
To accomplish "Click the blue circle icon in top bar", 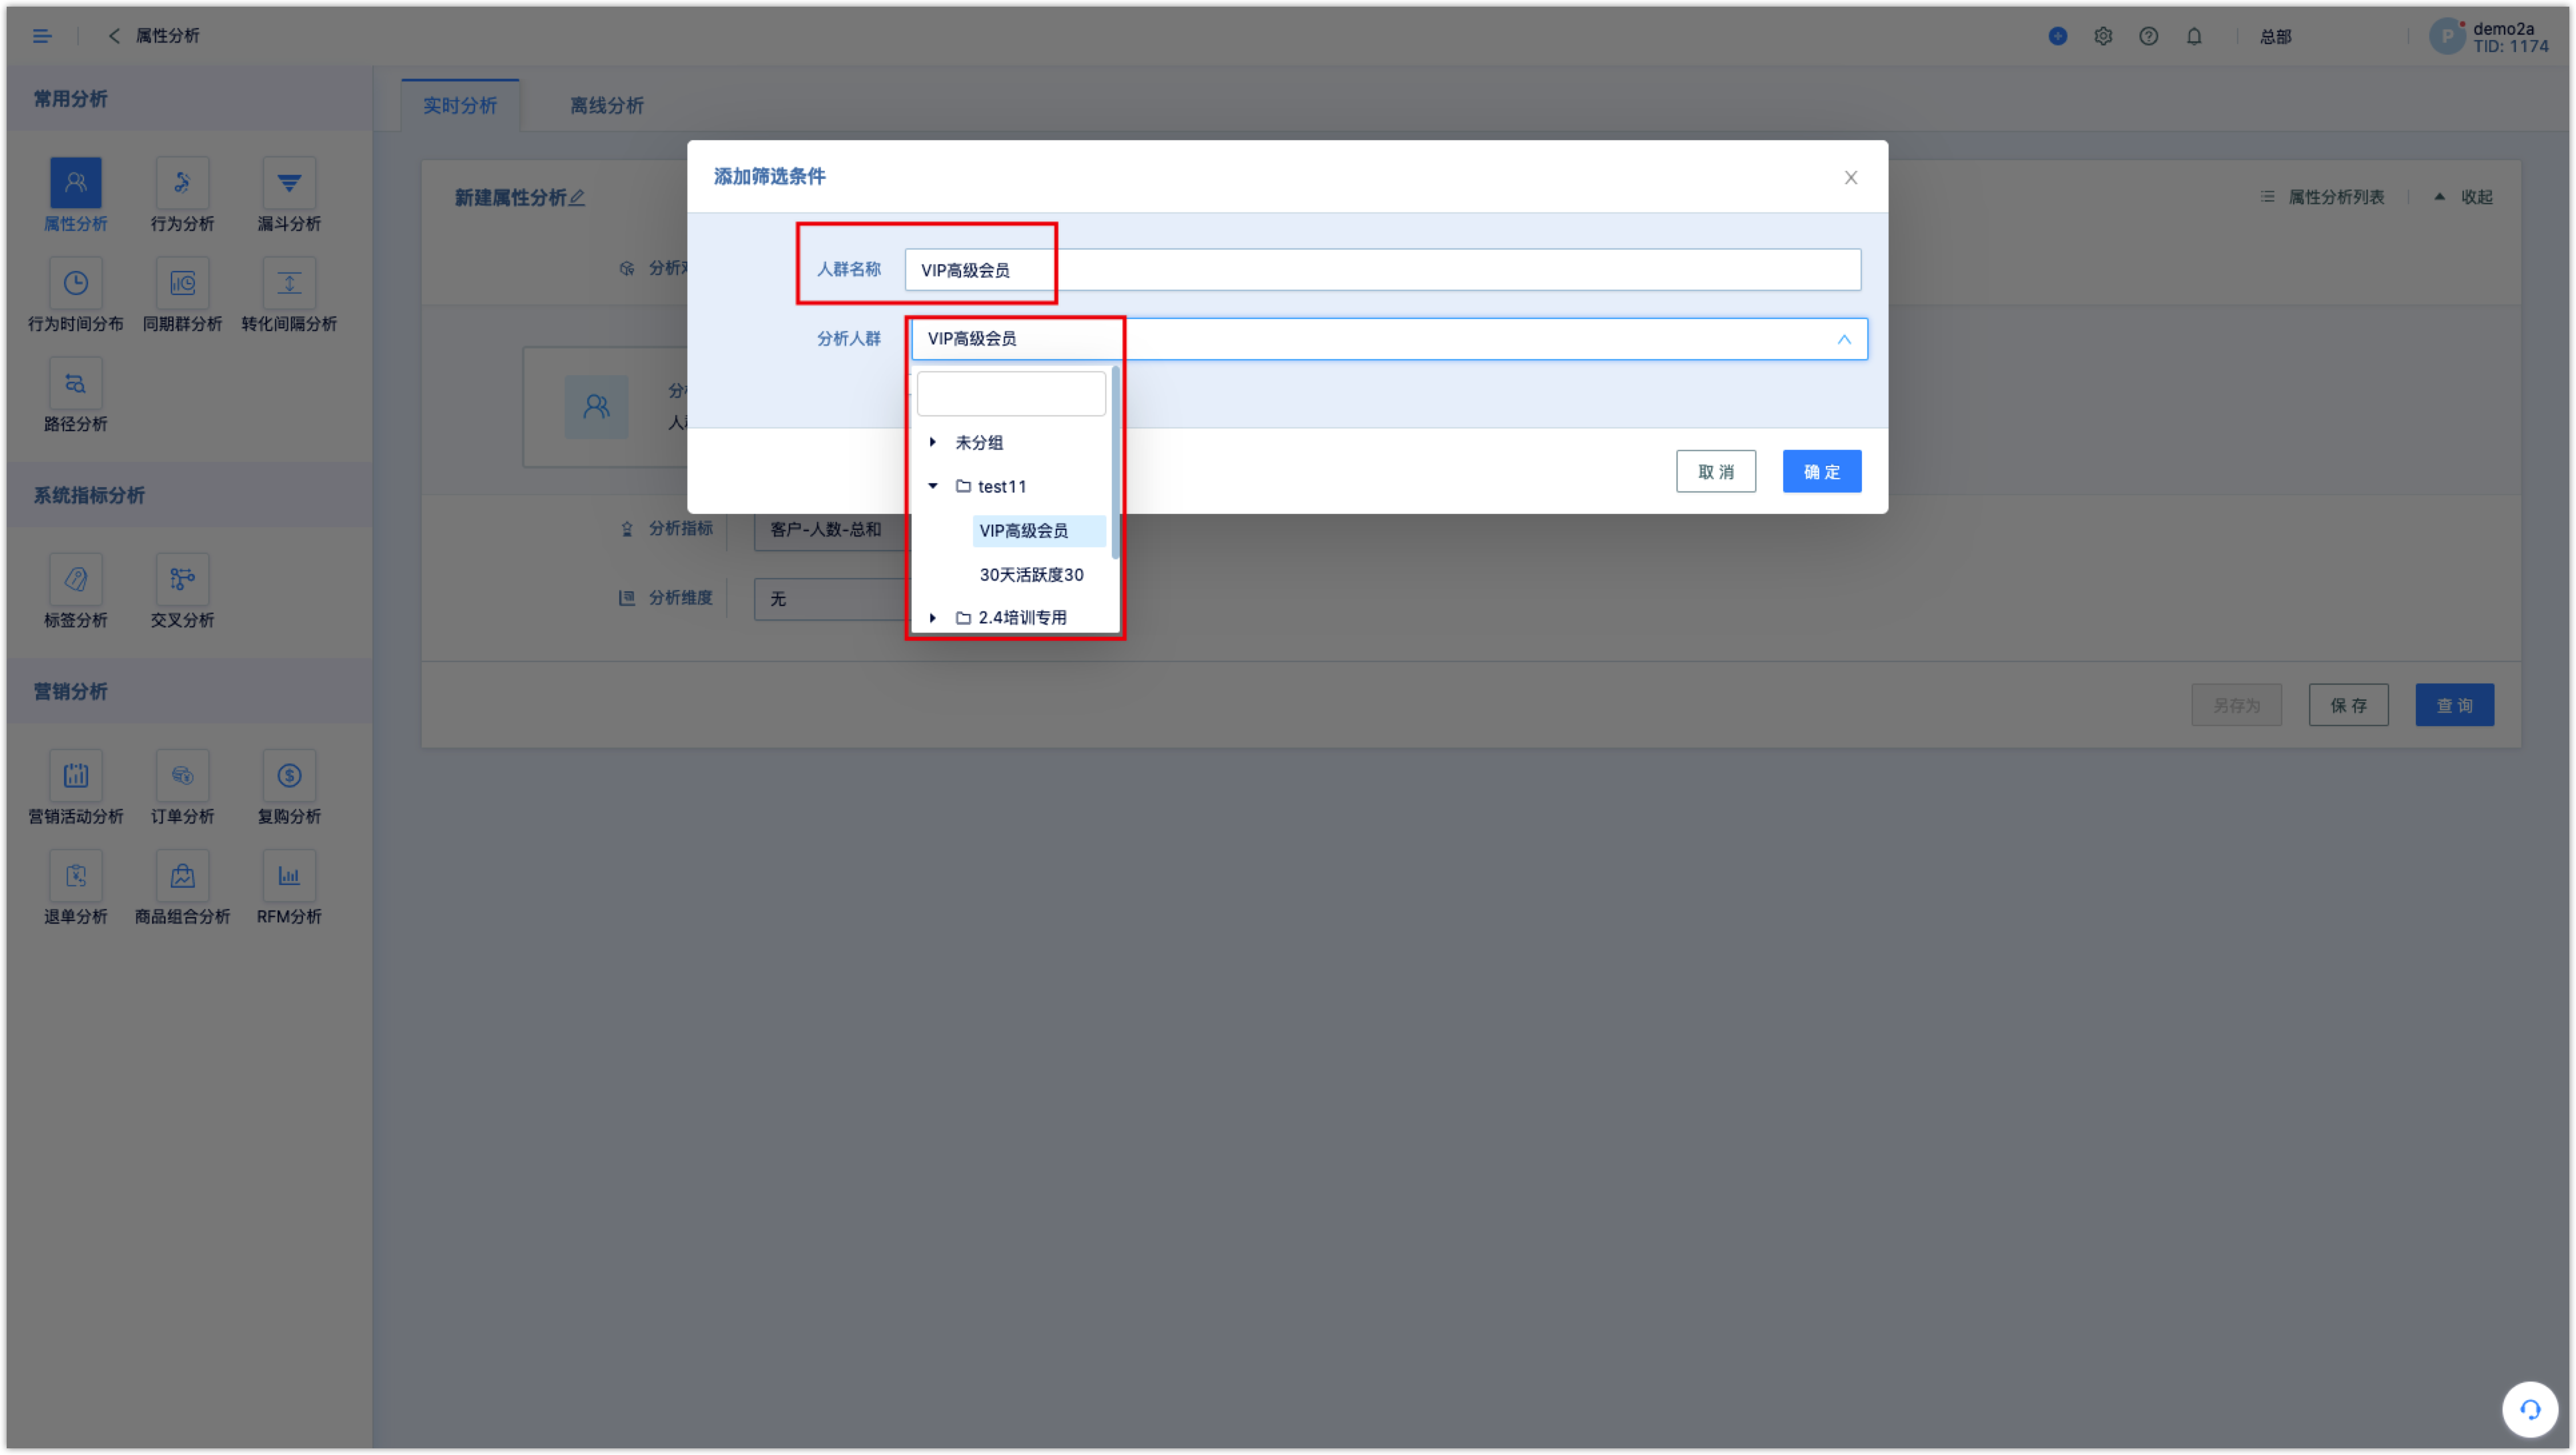I will tap(2057, 36).
